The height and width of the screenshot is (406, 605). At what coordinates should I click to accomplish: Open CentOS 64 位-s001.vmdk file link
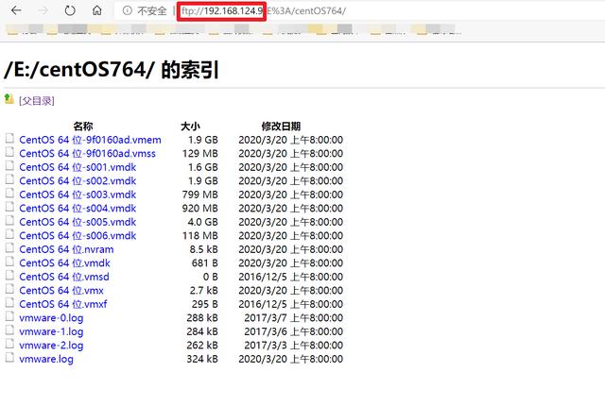pyautogui.click(x=78, y=167)
